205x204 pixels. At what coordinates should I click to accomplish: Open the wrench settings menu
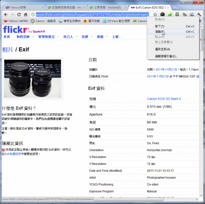pos(199,14)
